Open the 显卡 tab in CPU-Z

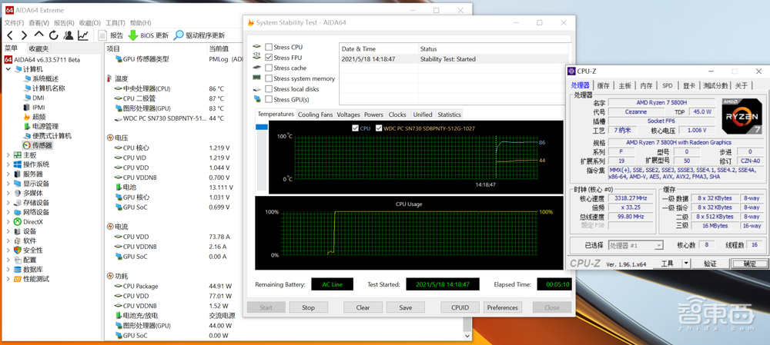click(689, 85)
